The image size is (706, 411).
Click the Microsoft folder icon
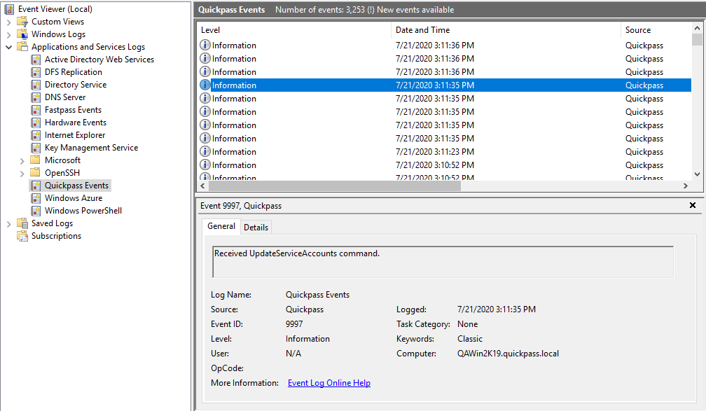[35, 160]
